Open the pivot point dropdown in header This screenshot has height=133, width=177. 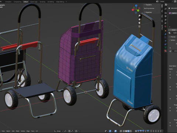click(66, 131)
